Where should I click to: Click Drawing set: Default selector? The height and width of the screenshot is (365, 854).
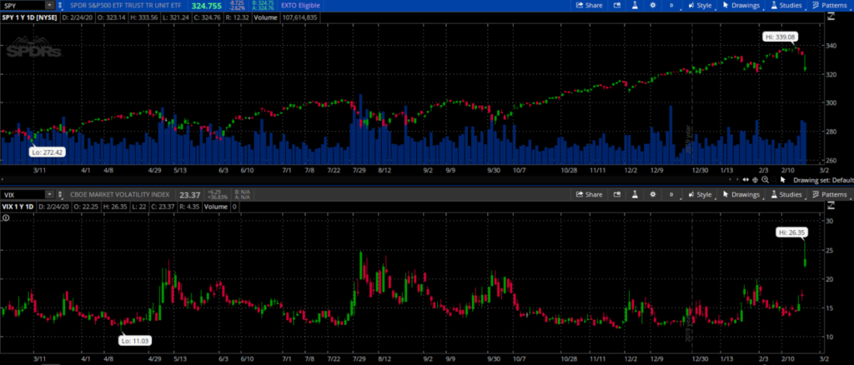(x=823, y=180)
